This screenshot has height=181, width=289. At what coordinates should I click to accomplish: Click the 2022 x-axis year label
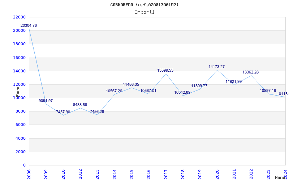coord(251,174)
